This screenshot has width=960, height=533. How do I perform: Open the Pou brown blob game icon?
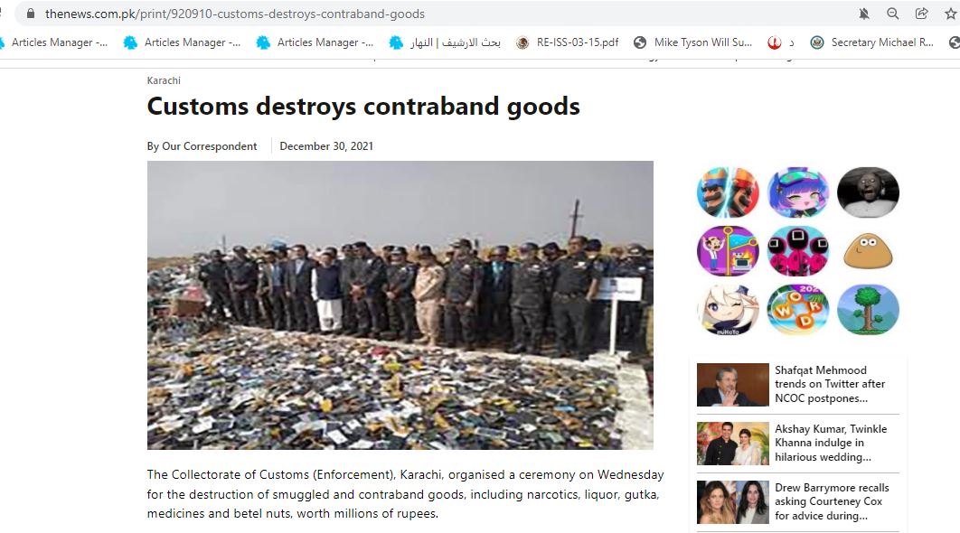(868, 251)
